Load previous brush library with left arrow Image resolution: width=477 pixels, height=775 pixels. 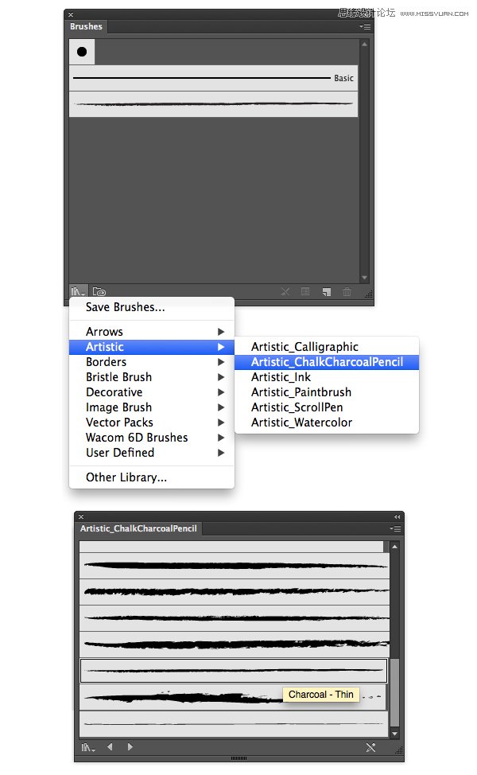click(110, 747)
